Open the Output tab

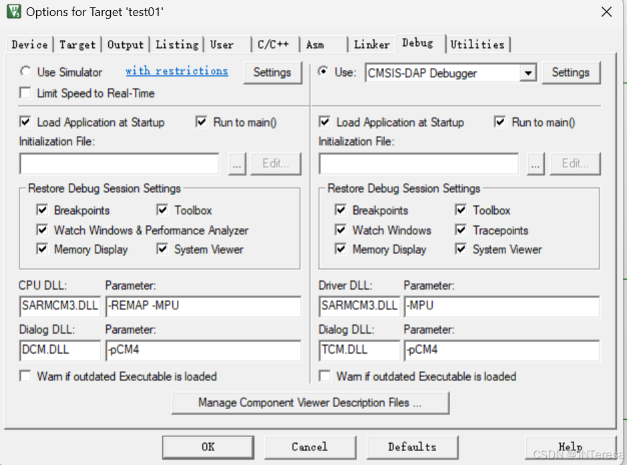pyautogui.click(x=126, y=44)
